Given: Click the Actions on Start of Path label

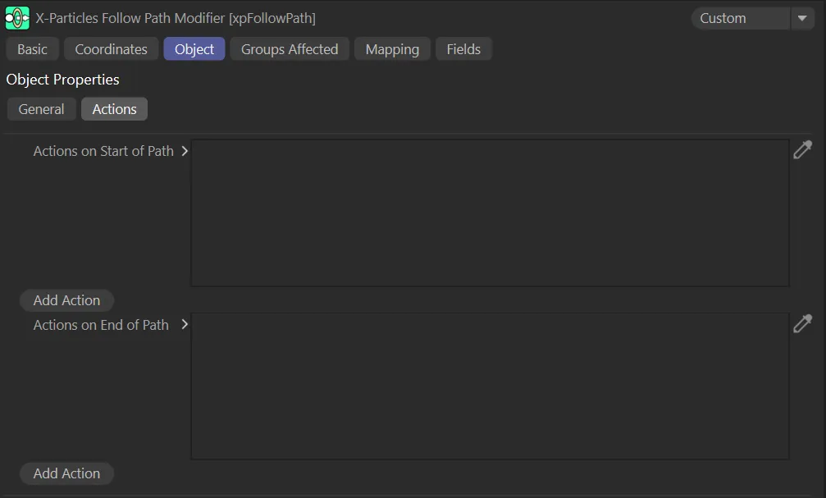Looking at the screenshot, I should tap(103, 151).
